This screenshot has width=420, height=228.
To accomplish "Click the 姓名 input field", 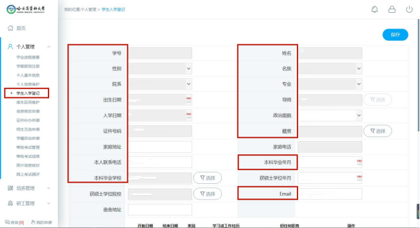I will coord(330,53).
